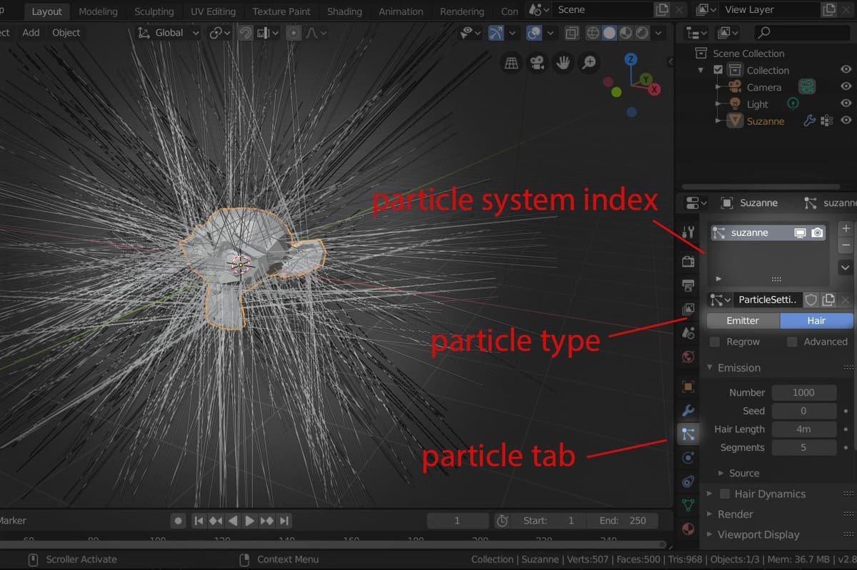The width and height of the screenshot is (857, 570).
Task: Expand the Suzanne object tree arrow
Action: [x=718, y=121]
